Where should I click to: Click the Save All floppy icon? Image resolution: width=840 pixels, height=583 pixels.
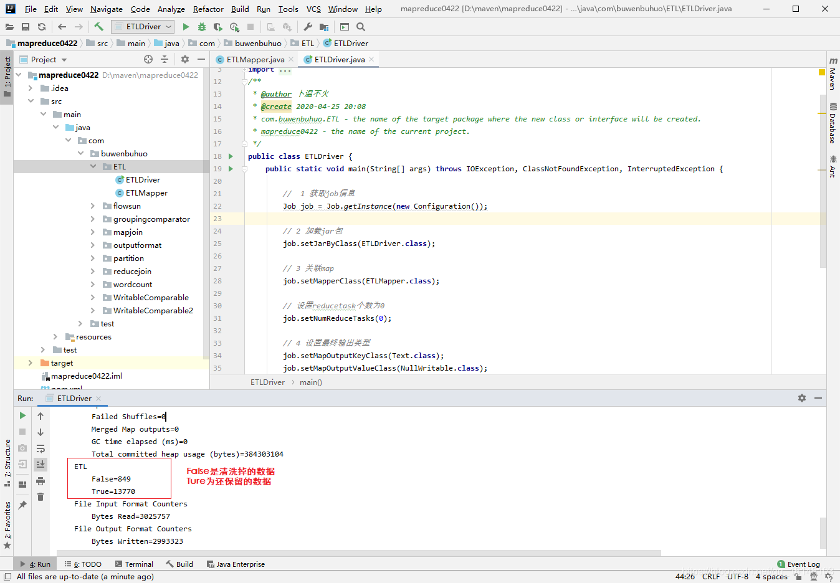(26, 27)
